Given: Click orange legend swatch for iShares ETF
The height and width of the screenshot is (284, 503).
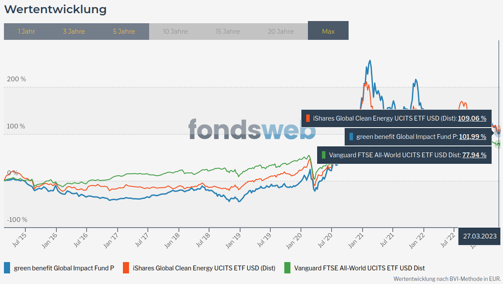Looking at the screenshot, I should point(126,268).
